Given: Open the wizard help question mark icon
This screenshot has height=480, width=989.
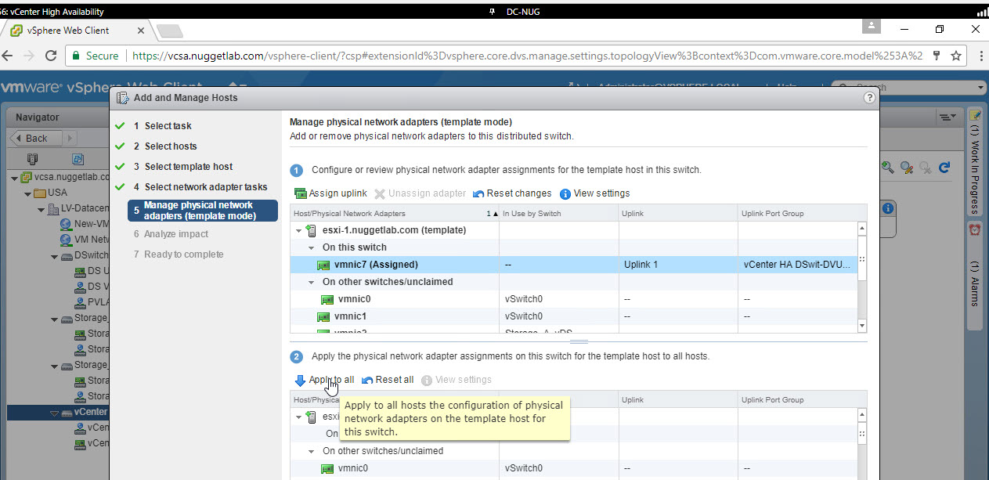Looking at the screenshot, I should (x=868, y=98).
